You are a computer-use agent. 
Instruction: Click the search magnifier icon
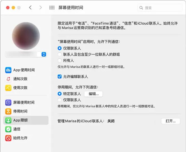tap(141, 8)
